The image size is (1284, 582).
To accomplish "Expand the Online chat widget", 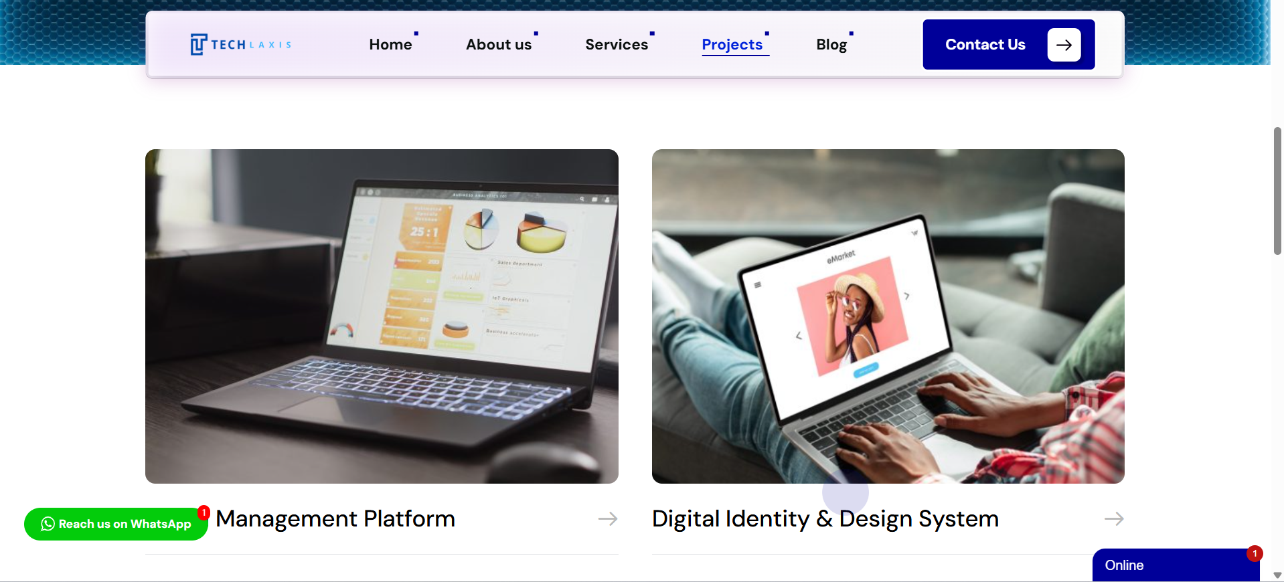I will 1176,565.
